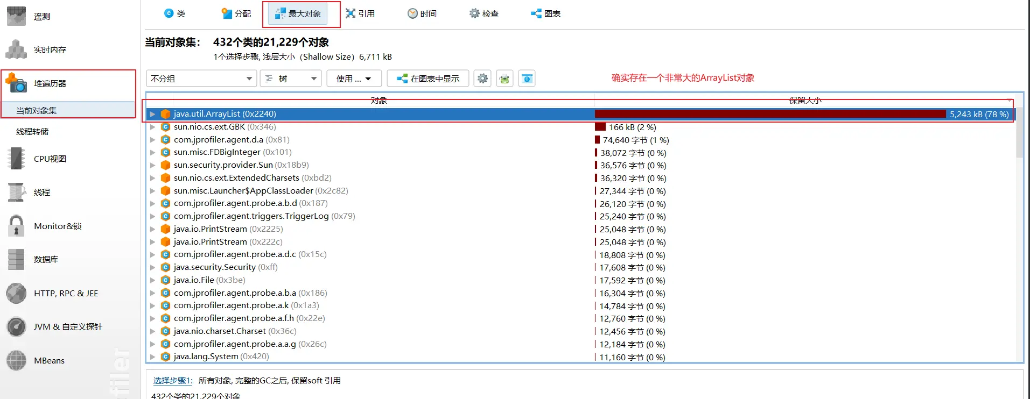Expand the sun.misc.Launcher$AppClassLoader row
The width and height of the screenshot is (1030, 399).
pos(153,191)
